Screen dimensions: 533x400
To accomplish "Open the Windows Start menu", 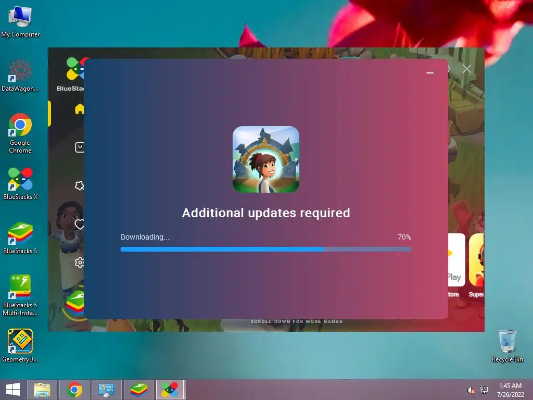I will [x=13, y=390].
